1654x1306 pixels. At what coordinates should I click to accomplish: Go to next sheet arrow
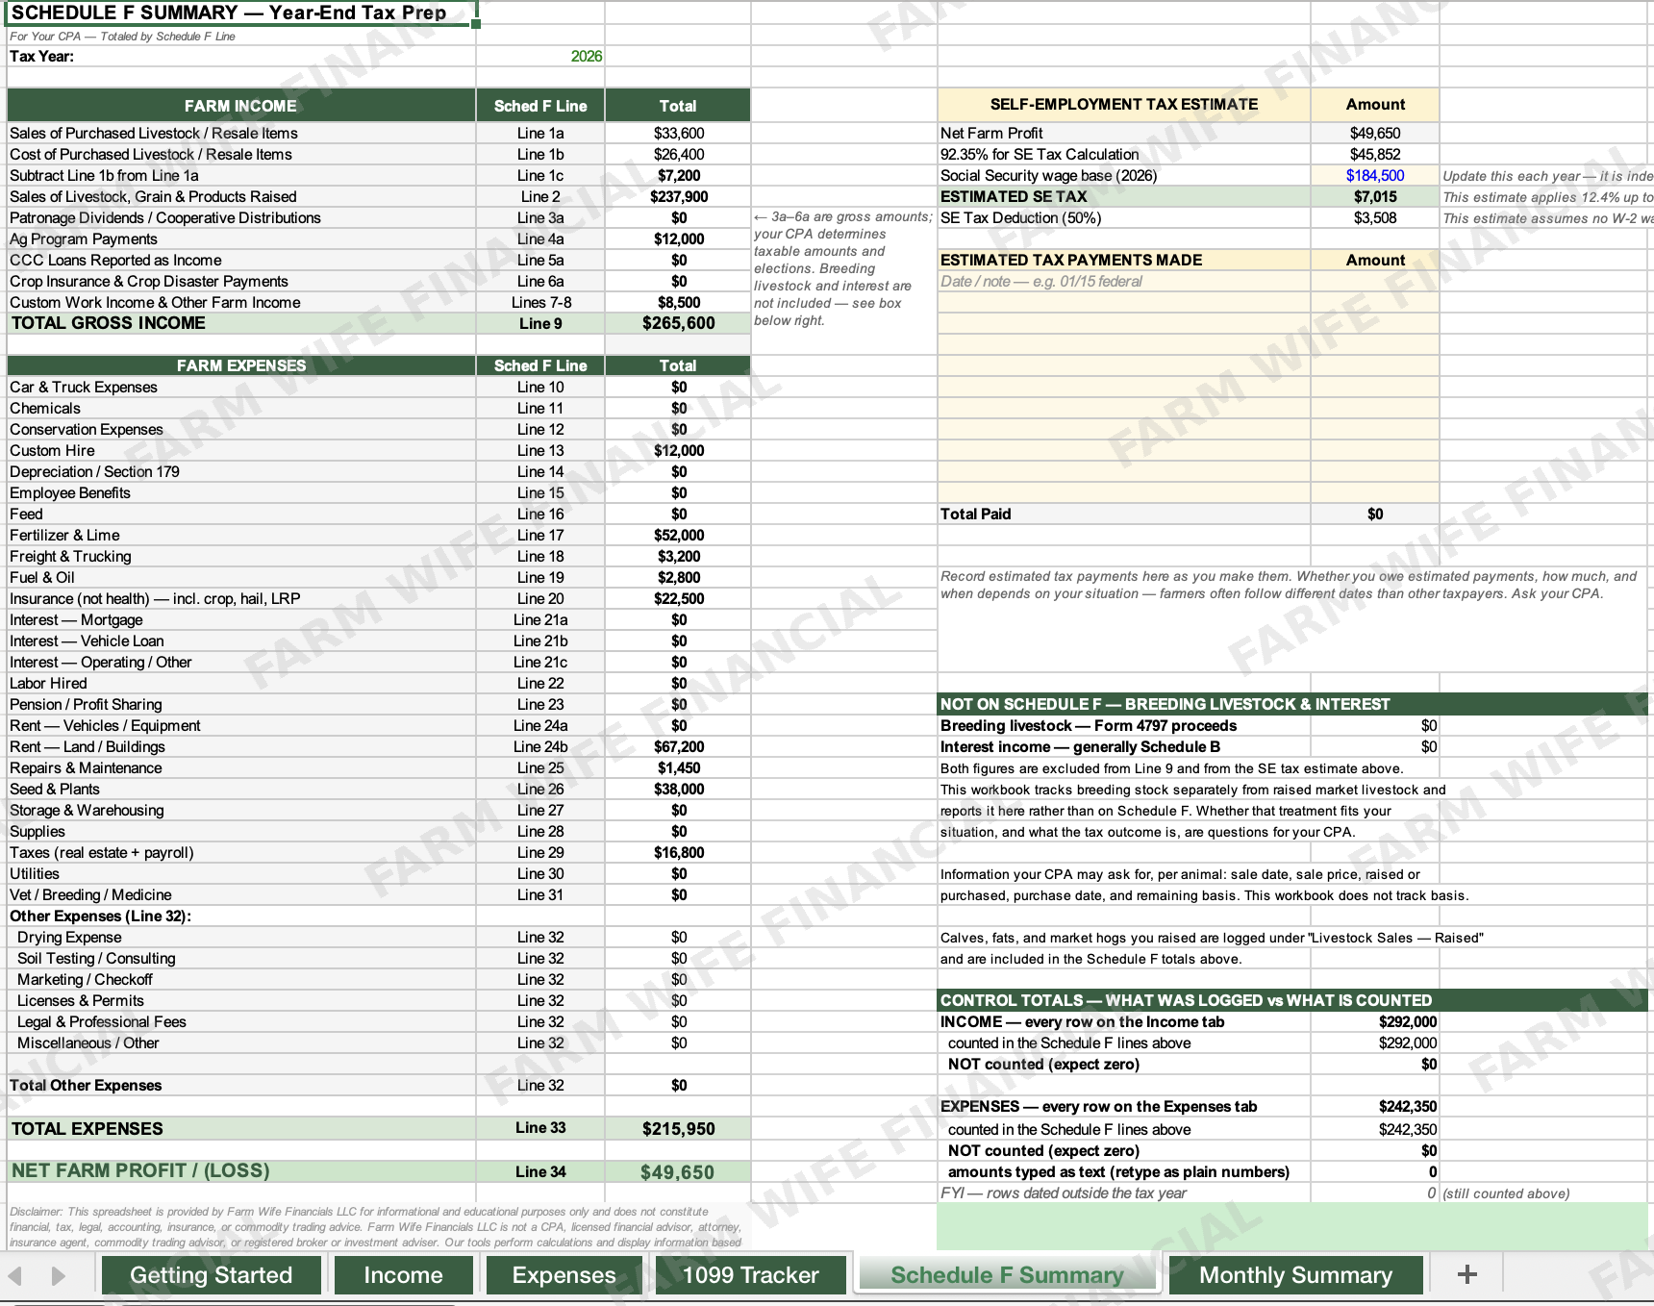point(58,1276)
